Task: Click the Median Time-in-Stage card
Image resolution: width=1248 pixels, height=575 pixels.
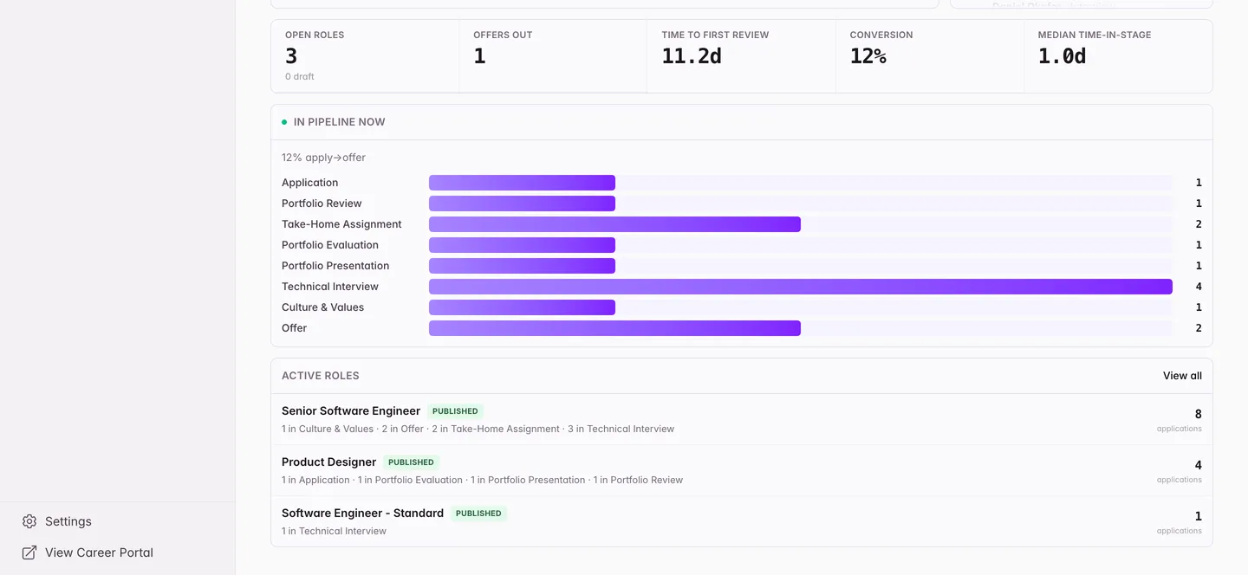Action: pos(1118,56)
